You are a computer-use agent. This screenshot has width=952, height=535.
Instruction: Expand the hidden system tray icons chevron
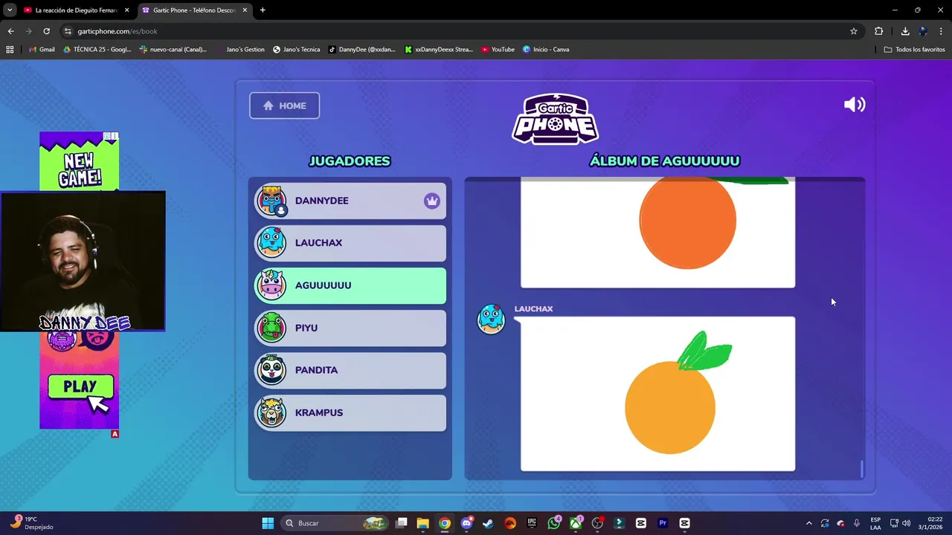809,523
